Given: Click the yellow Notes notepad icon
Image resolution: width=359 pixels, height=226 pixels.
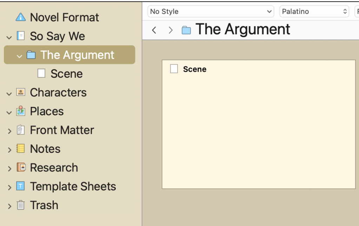Looking at the screenshot, I should tap(21, 149).
